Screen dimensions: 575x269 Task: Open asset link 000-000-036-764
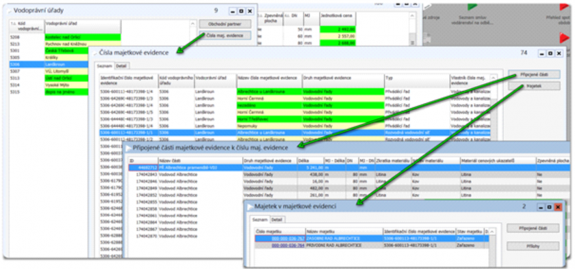(288, 245)
